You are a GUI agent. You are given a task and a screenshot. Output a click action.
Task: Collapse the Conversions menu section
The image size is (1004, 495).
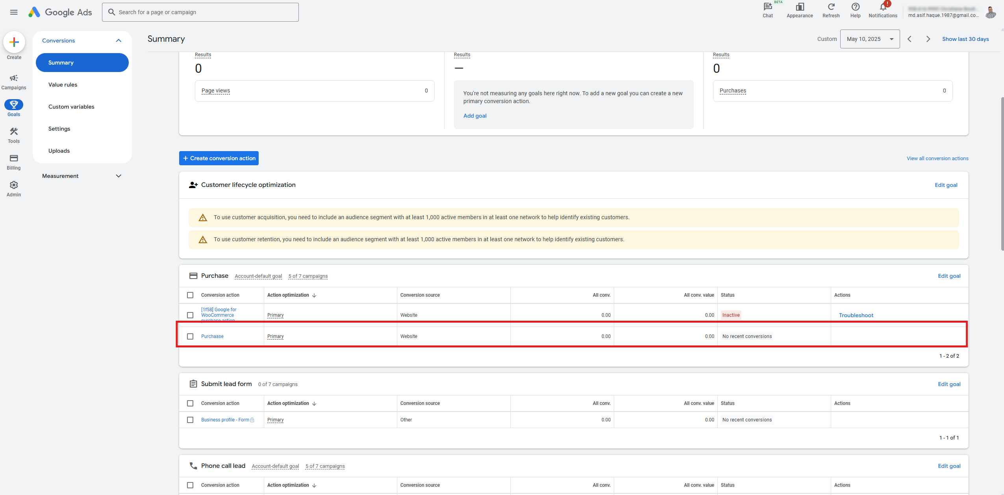pyautogui.click(x=119, y=41)
